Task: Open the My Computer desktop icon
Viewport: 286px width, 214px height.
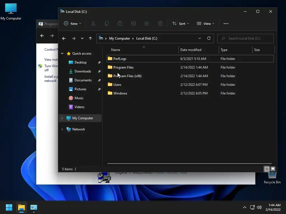Action: [x=11, y=12]
